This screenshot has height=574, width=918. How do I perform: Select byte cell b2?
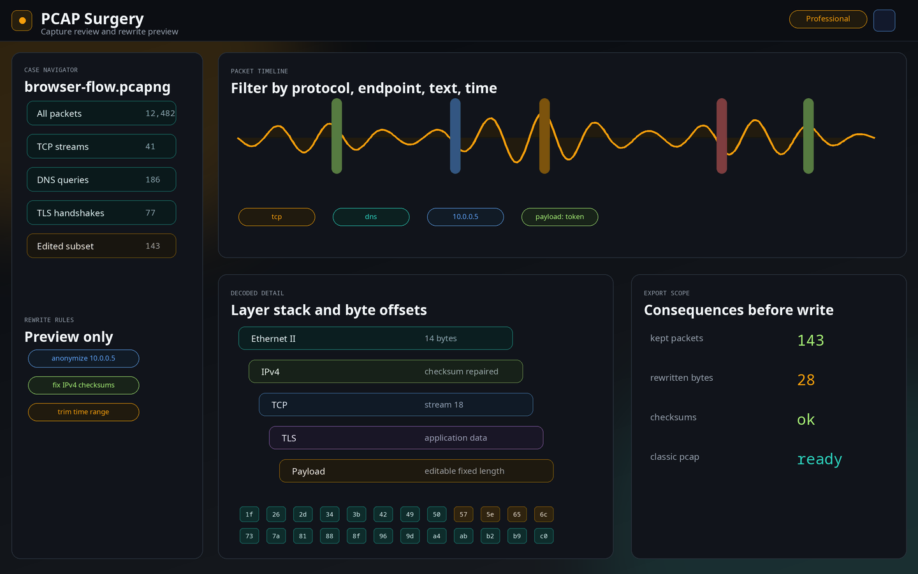click(490, 536)
